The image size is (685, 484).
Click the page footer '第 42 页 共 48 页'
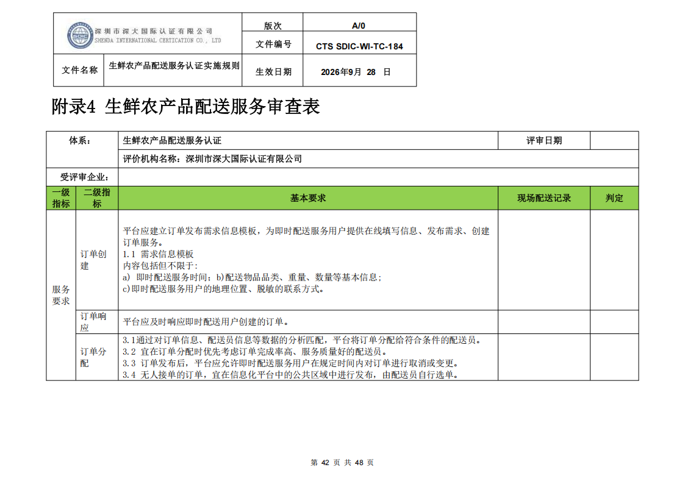(x=342, y=463)
